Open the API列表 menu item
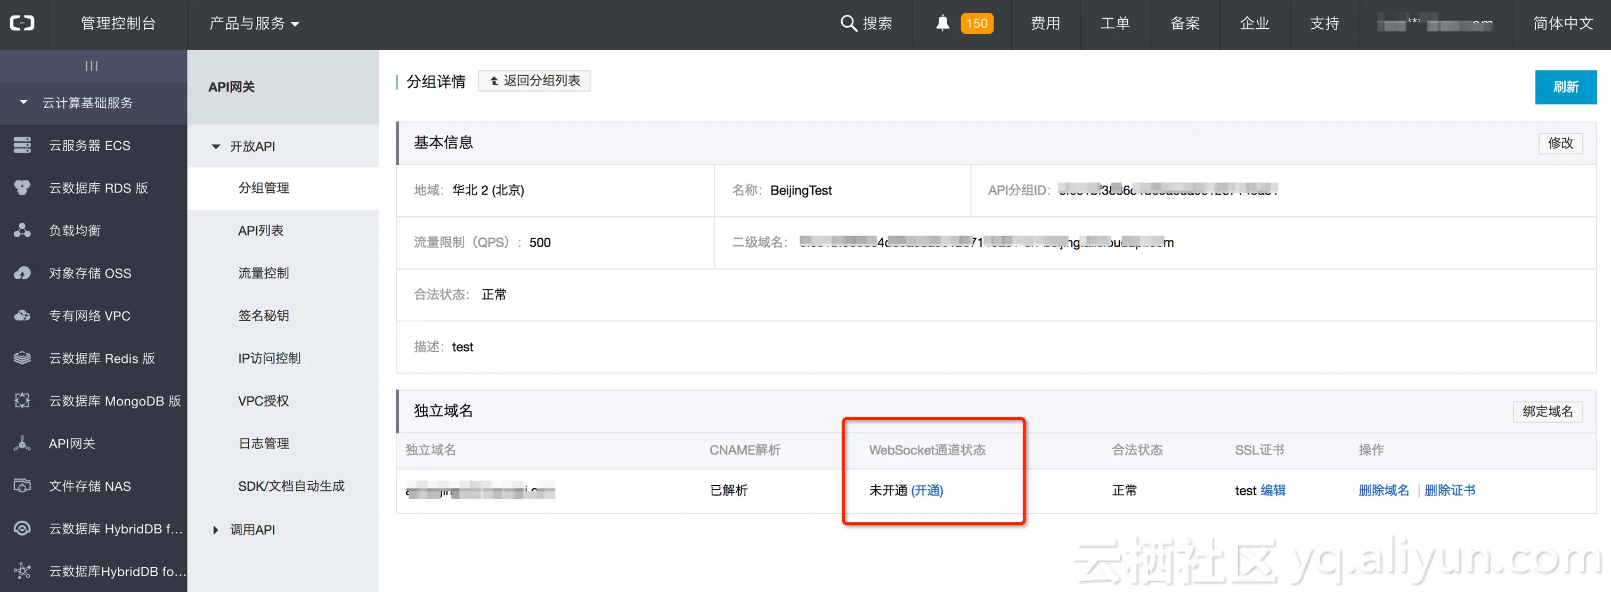 (x=261, y=230)
